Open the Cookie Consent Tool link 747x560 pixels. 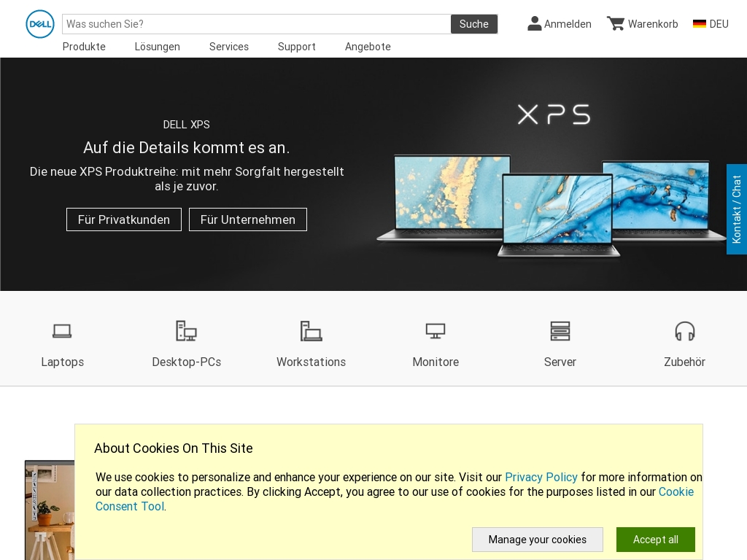(x=676, y=492)
